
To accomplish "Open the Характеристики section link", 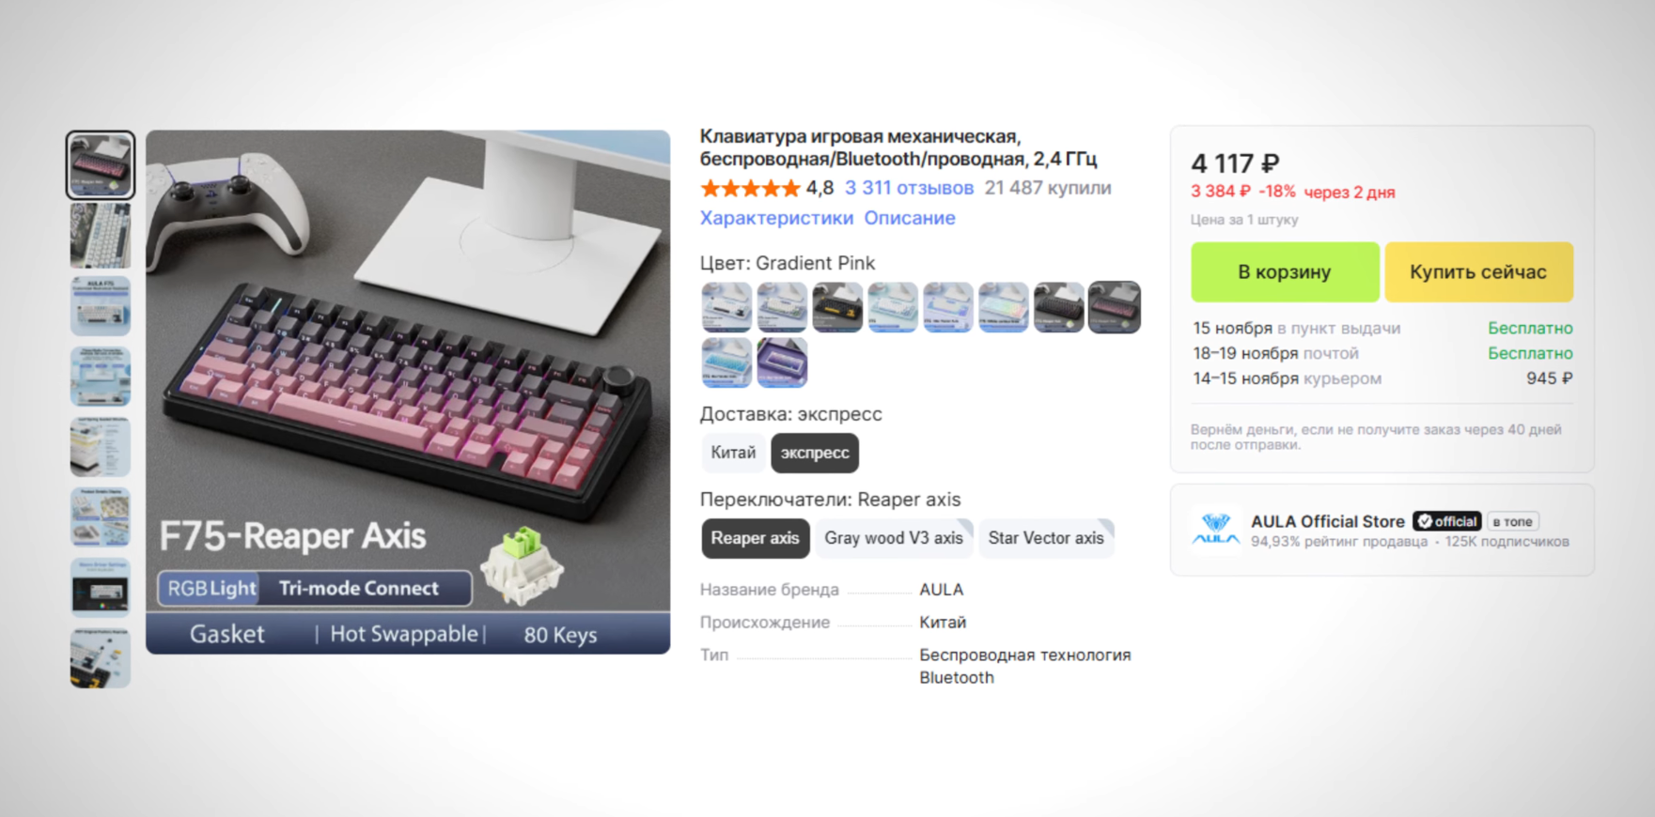I will [776, 218].
